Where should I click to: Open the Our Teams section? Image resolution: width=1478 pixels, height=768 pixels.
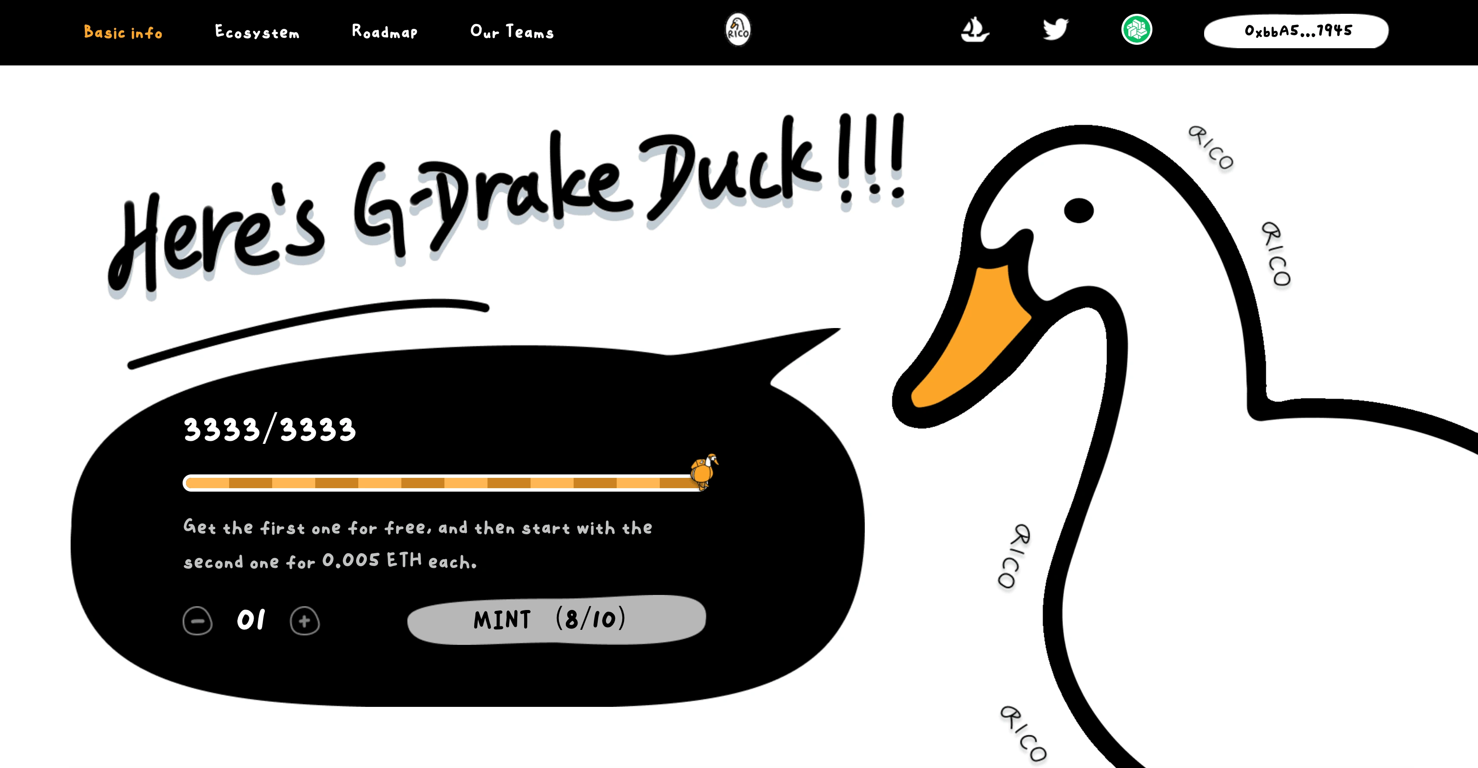pos(512,32)
